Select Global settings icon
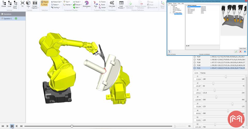 [x=4, y=4]
